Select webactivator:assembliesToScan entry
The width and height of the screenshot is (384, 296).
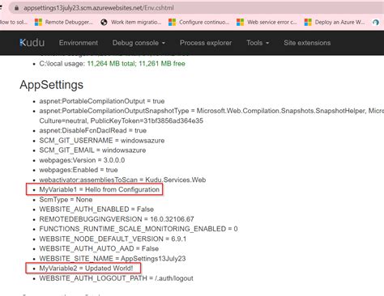click(122, 180)
